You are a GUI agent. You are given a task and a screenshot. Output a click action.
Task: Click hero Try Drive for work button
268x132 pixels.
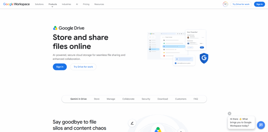83,67
